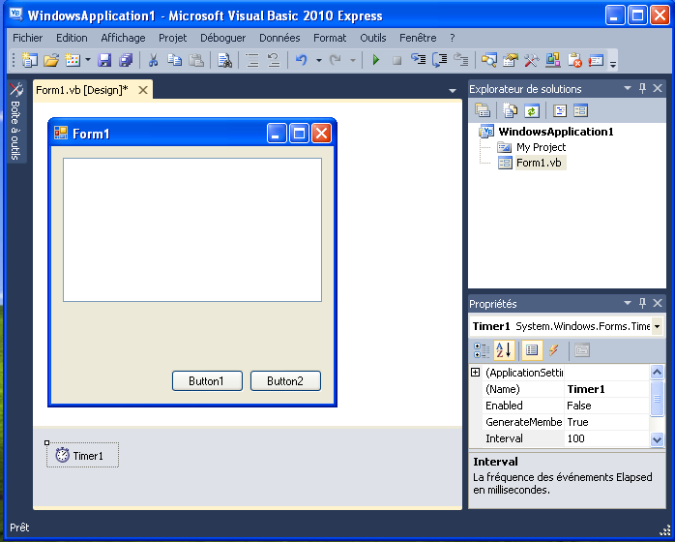The width and height of the screenshot is (675, 542).
Task: Open the Boîte à outils side tab
Action: pos(16,122)
